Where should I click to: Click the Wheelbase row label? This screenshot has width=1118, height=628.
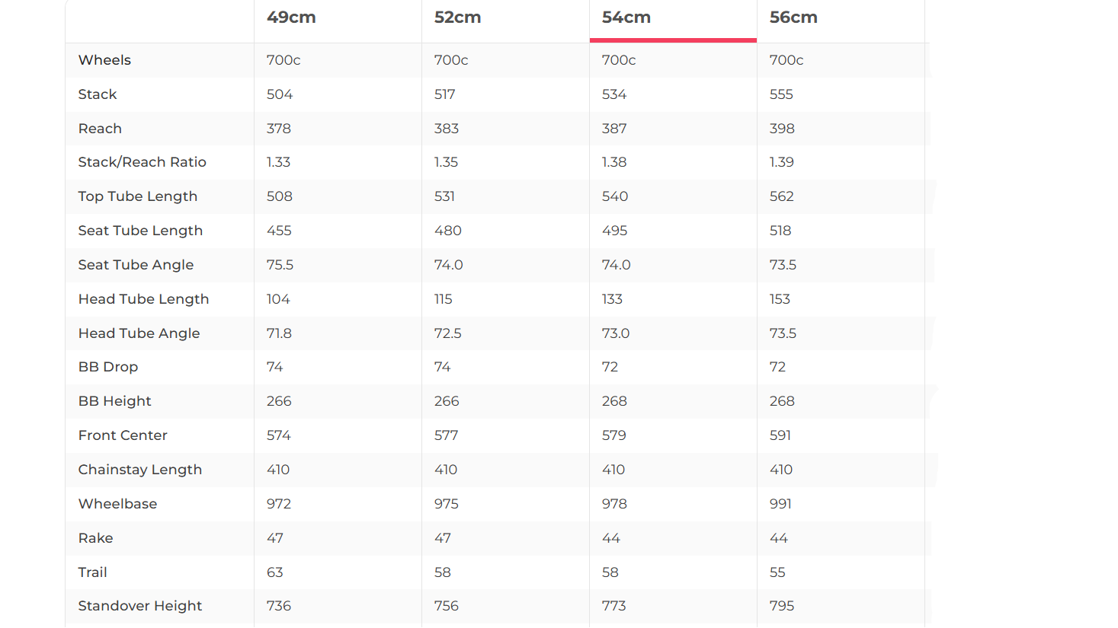coord(117,504)
